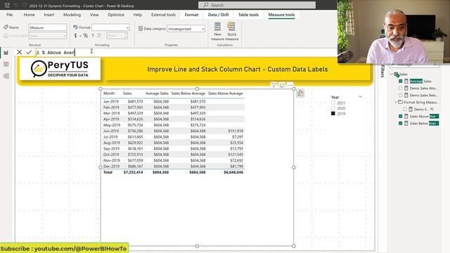
Task: Click the undo icon in the title bar
Action: [x=16, y=5]
